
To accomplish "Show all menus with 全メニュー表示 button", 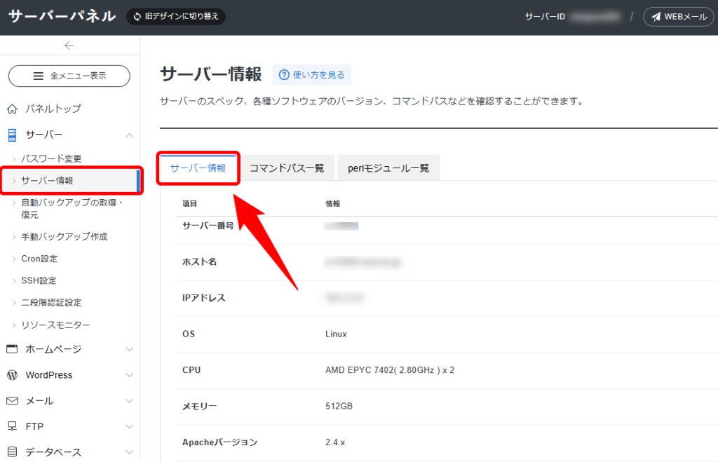I will click(x=69, y=76).
